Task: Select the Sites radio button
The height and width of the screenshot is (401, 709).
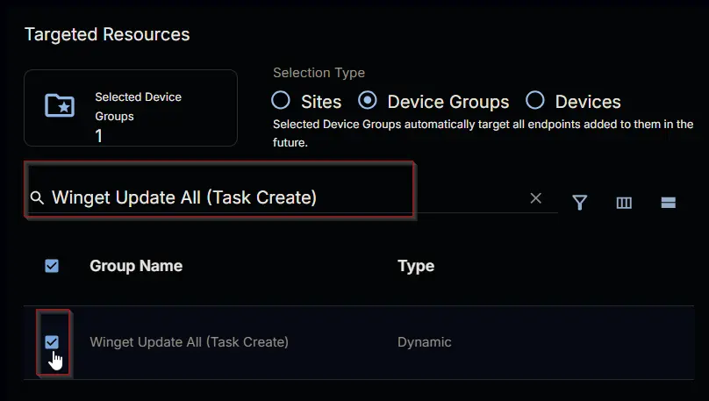Action: point(280,100)
